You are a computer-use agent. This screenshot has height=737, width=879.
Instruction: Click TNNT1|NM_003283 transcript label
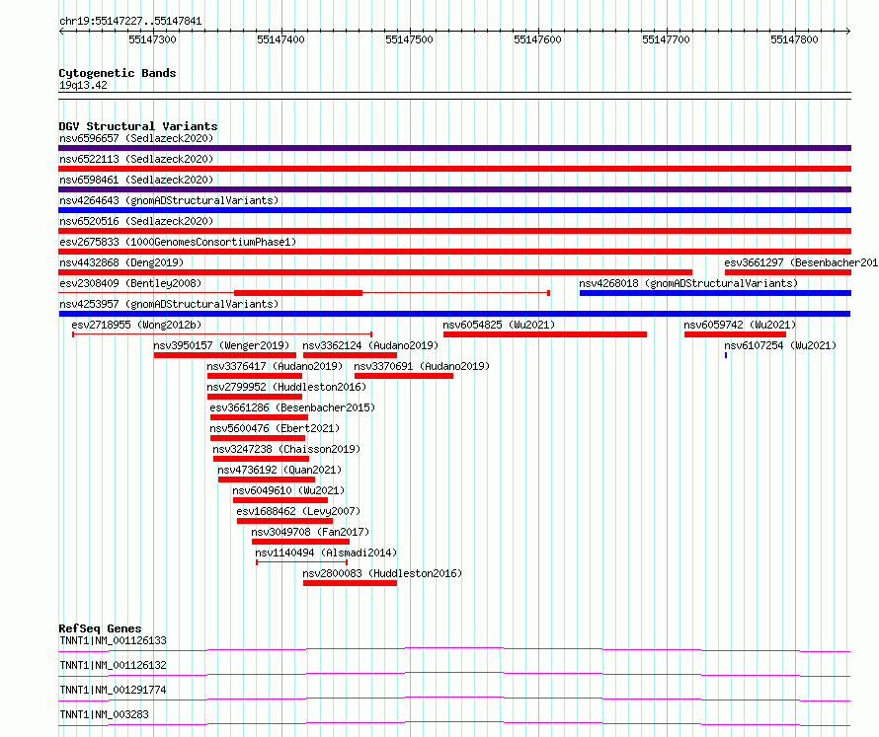105,714
